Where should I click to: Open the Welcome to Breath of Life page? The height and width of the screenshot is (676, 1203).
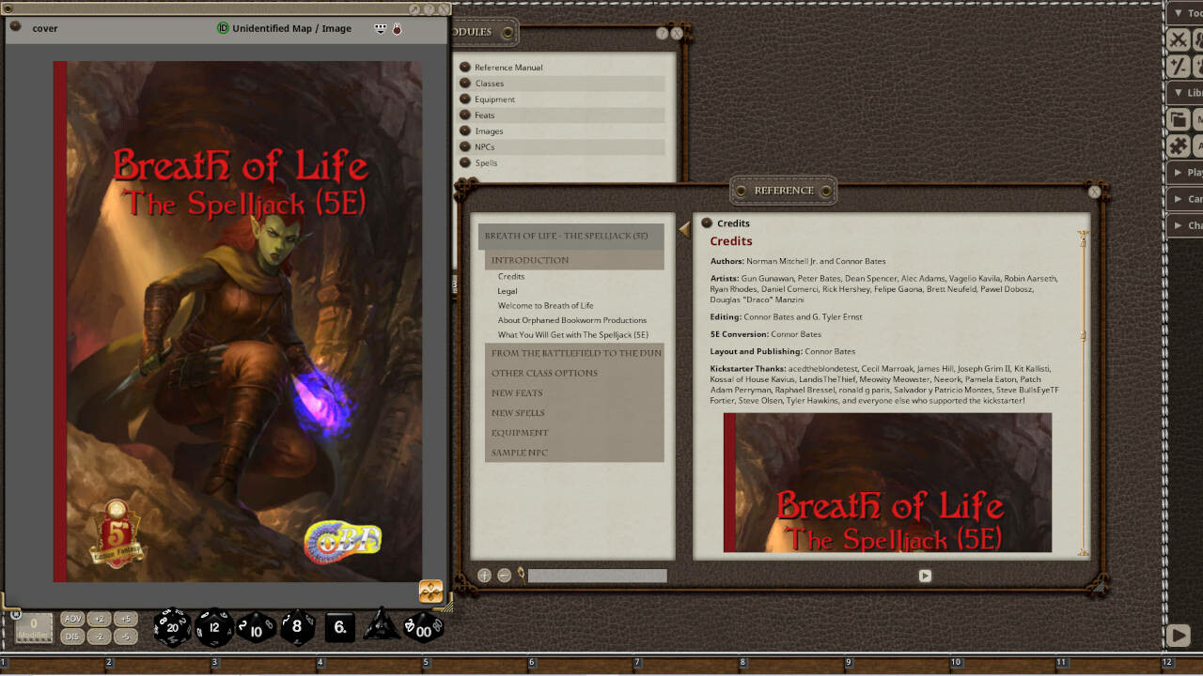coord(543,305)
